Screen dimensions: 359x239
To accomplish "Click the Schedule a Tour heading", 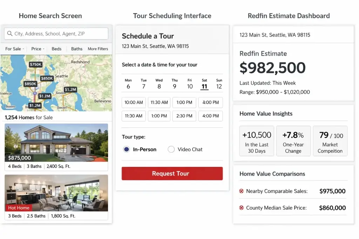I will [x=148, y=36].
